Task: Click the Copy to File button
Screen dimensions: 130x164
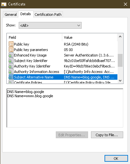Action: coord(107,135)
